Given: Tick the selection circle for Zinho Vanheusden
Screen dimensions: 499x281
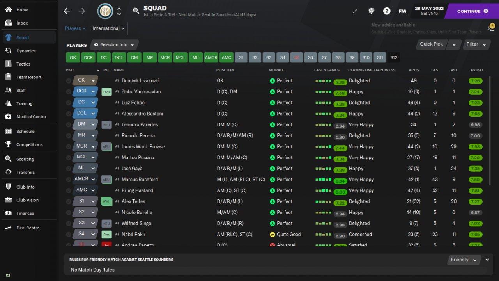Looking at the screenshot, I should click(x=69, y=92).
